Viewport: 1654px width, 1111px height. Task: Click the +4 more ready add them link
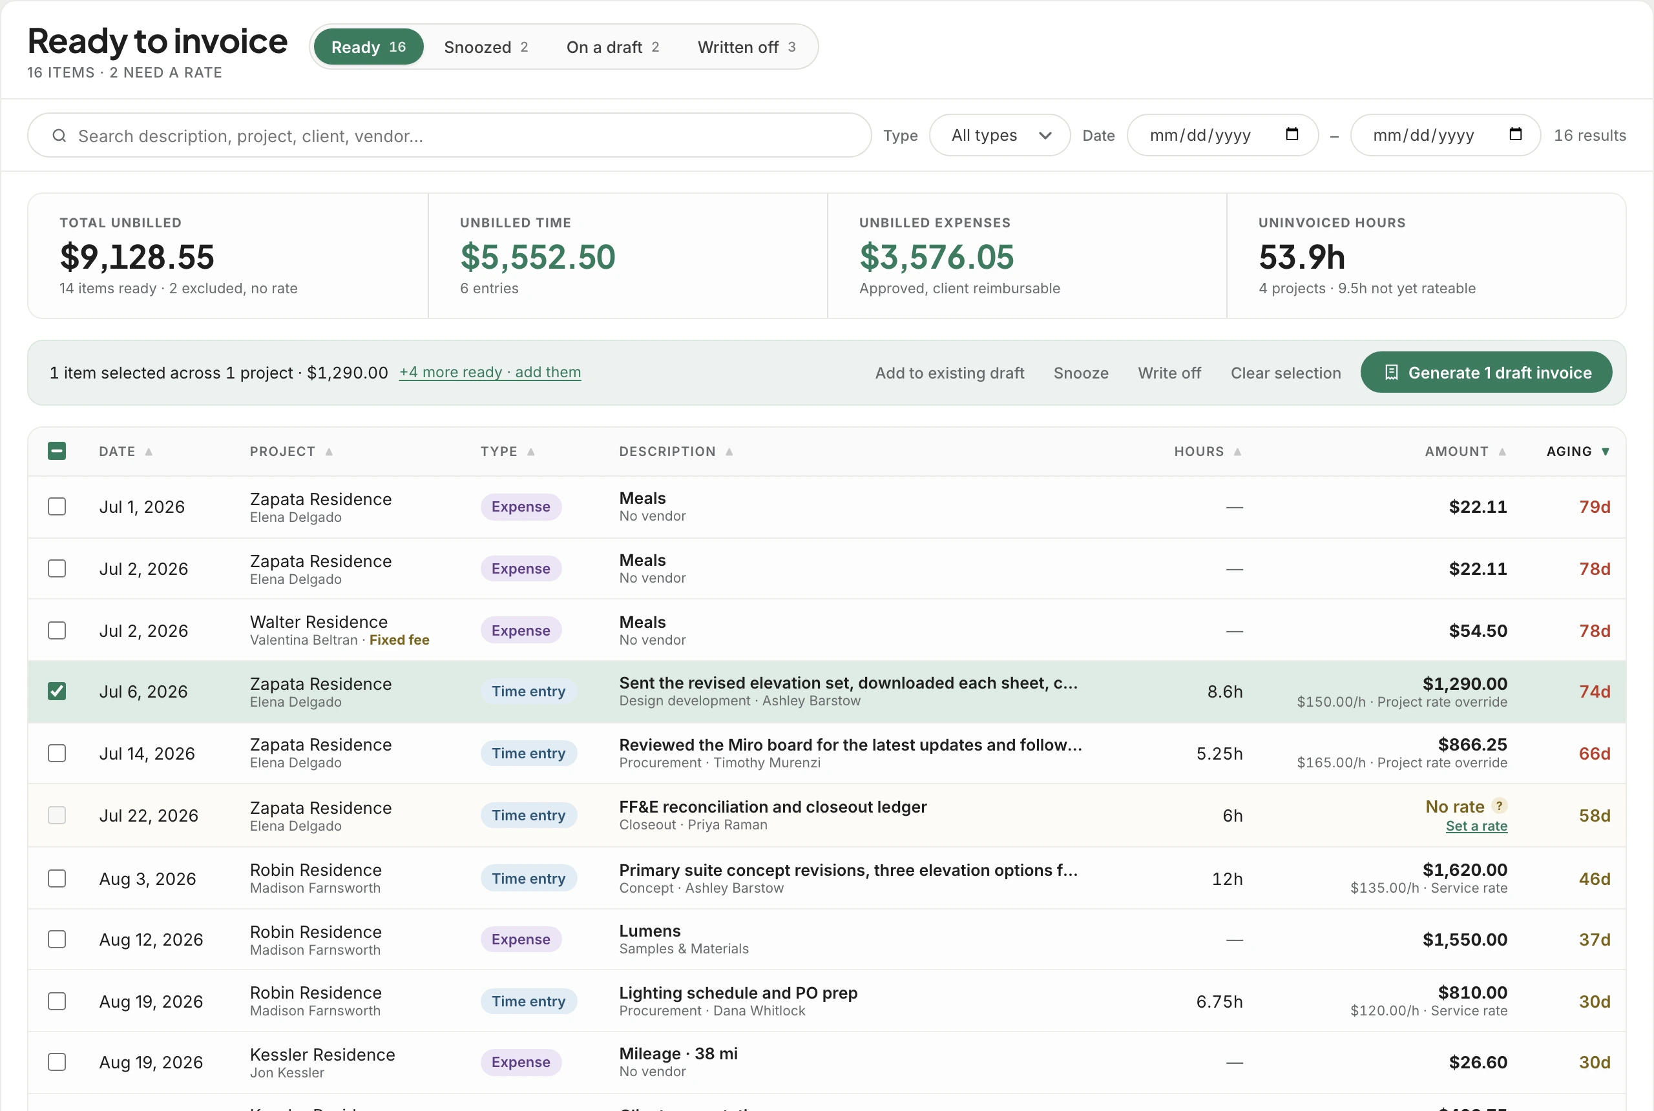click(490, 372)
